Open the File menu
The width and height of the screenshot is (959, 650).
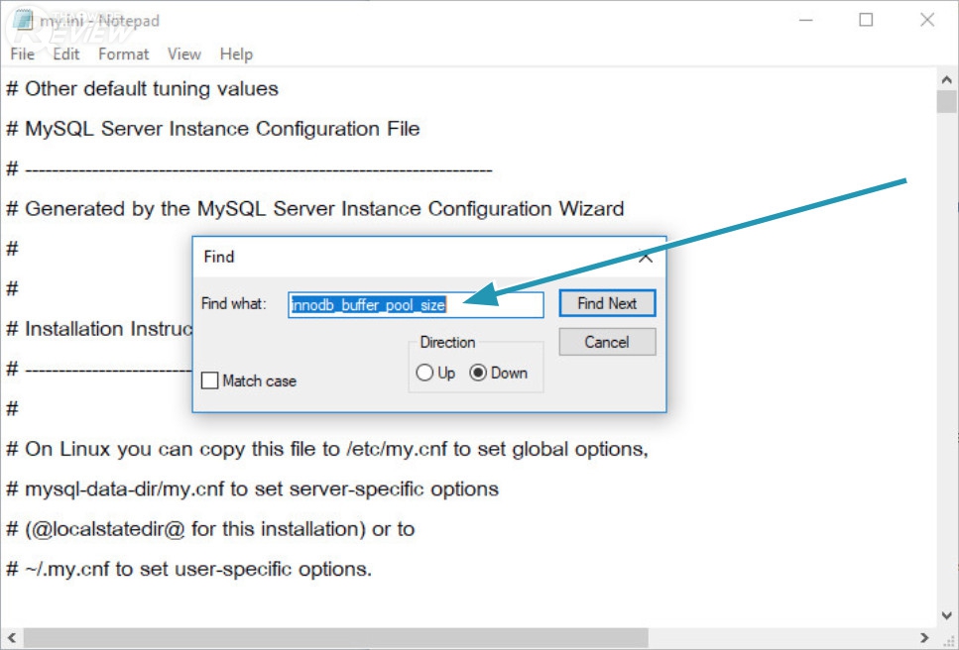pyautogui.click(x=22, y=54)
